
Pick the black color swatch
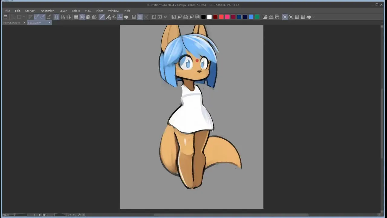203,17
